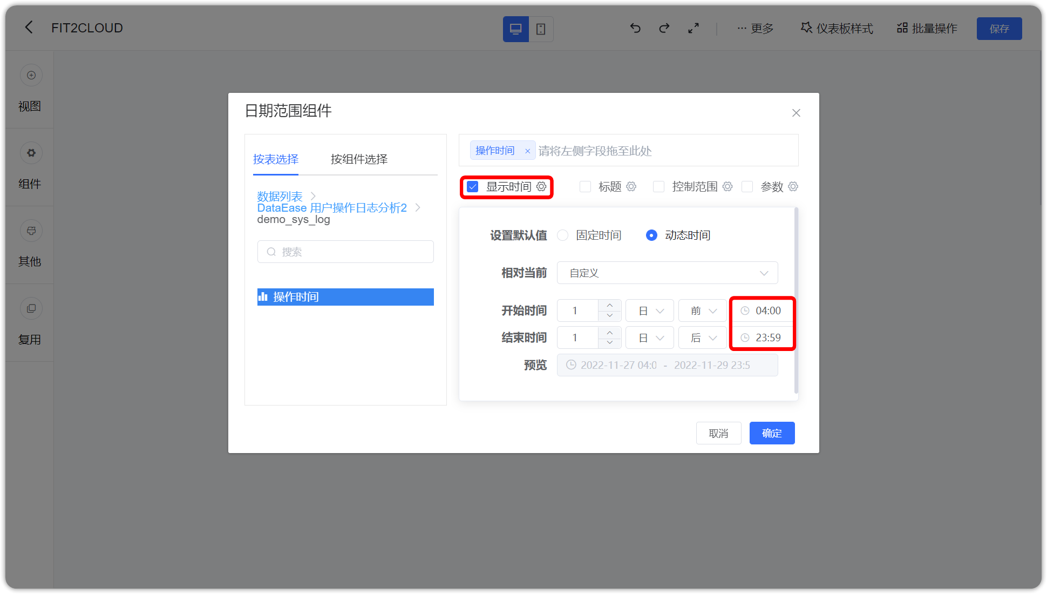Open the 更多 menu
1047x594 pixels.
[x=755, y=28]
